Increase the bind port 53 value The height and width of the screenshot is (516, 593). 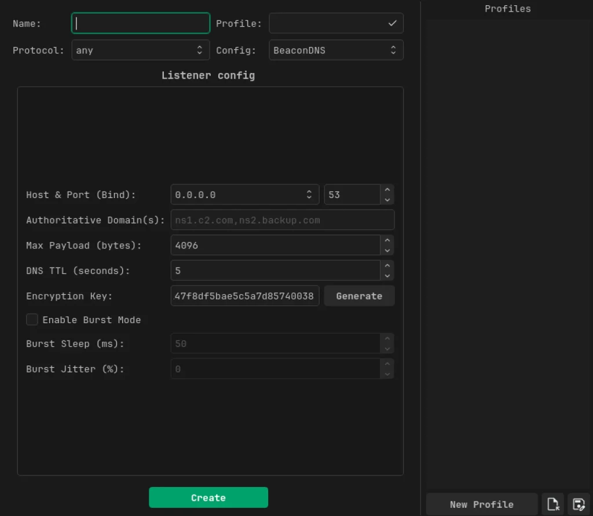pos(387,190)
